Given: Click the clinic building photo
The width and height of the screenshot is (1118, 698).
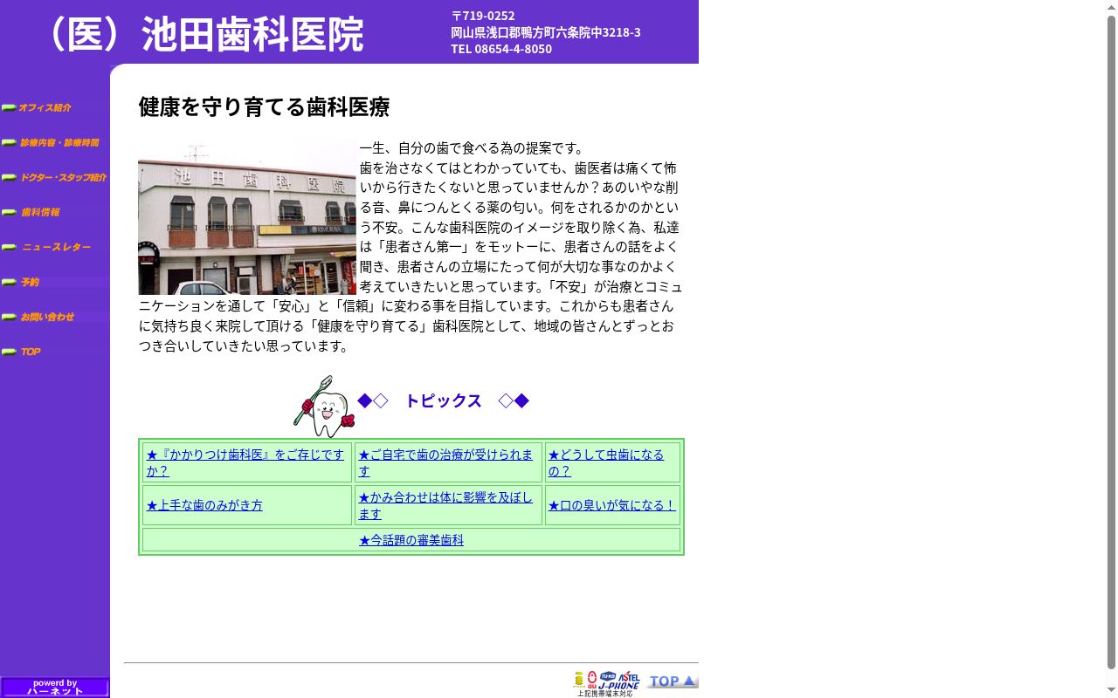Looking at the screenshot, I should (247, 217).
